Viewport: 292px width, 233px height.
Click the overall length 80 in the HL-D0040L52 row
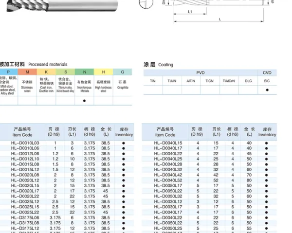pos(249,180)
